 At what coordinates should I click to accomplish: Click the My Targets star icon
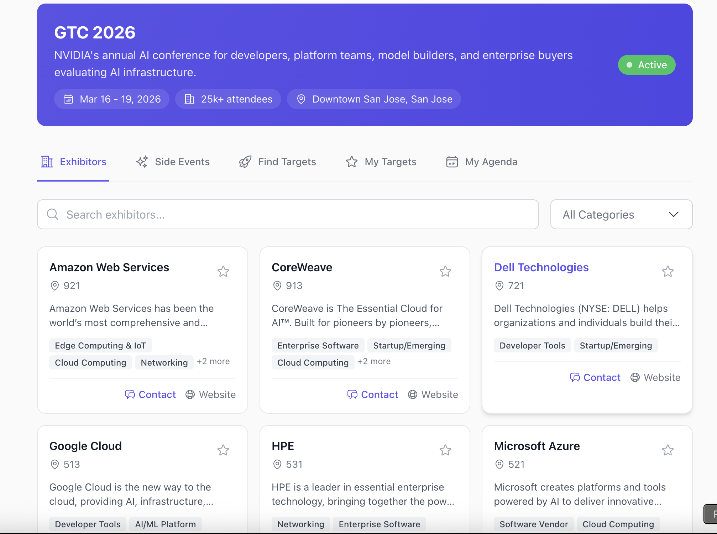(x=352, y=162)
